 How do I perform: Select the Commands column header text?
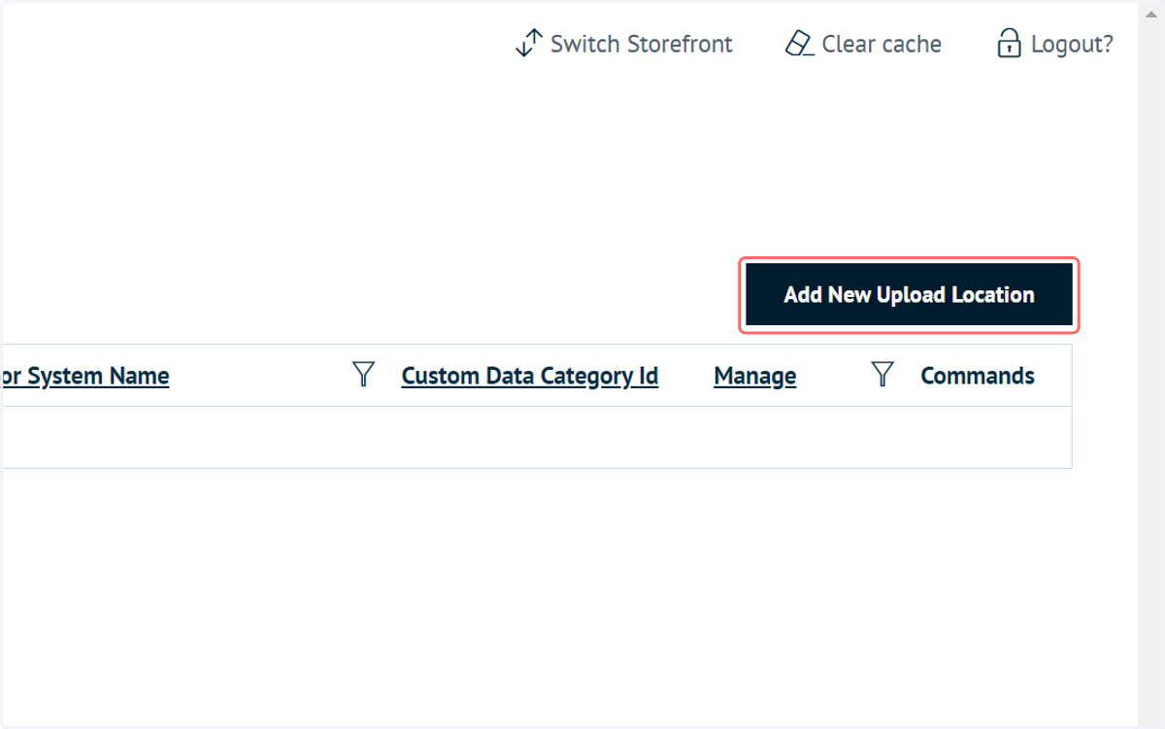(x=978, y=376)
